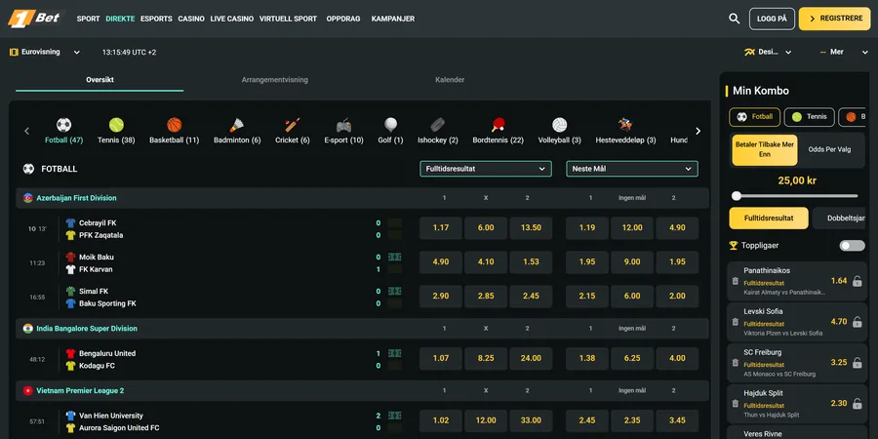Screen dimensions: 878x439
Task: Lock the SC Freiburg 3.25 selection
Action: point(857,363)
